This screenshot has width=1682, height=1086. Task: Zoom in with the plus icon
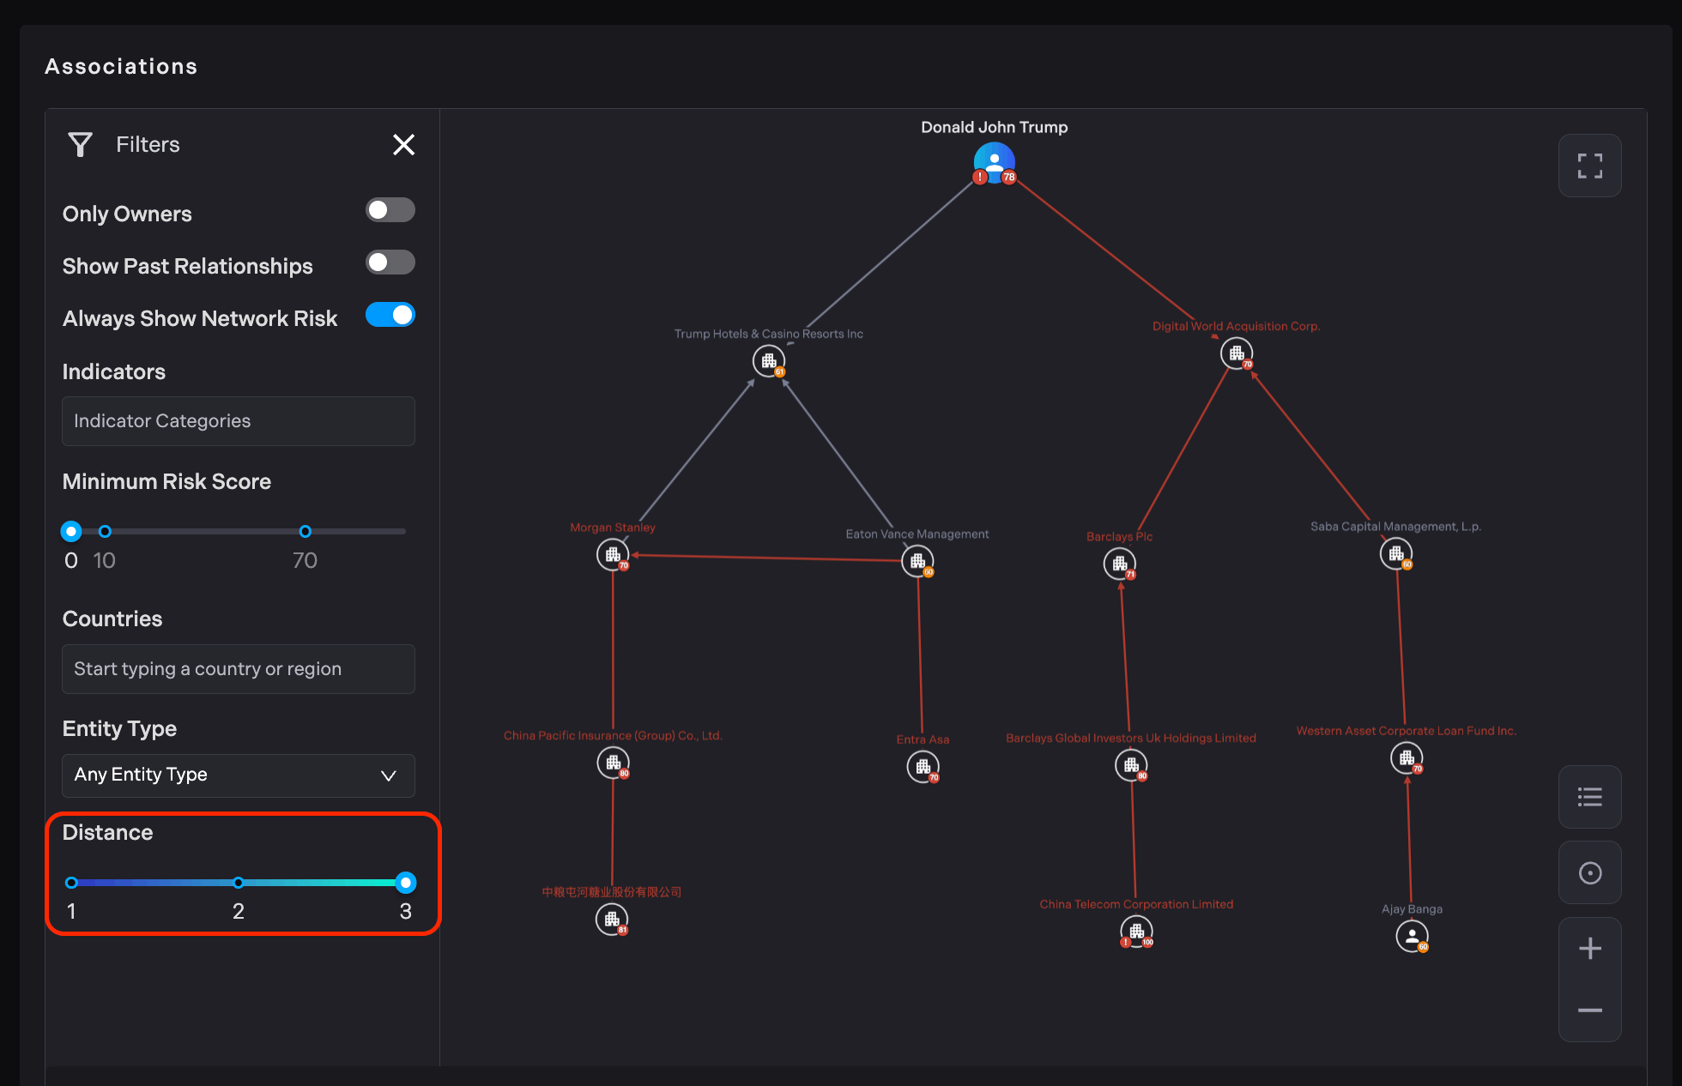1589,948
